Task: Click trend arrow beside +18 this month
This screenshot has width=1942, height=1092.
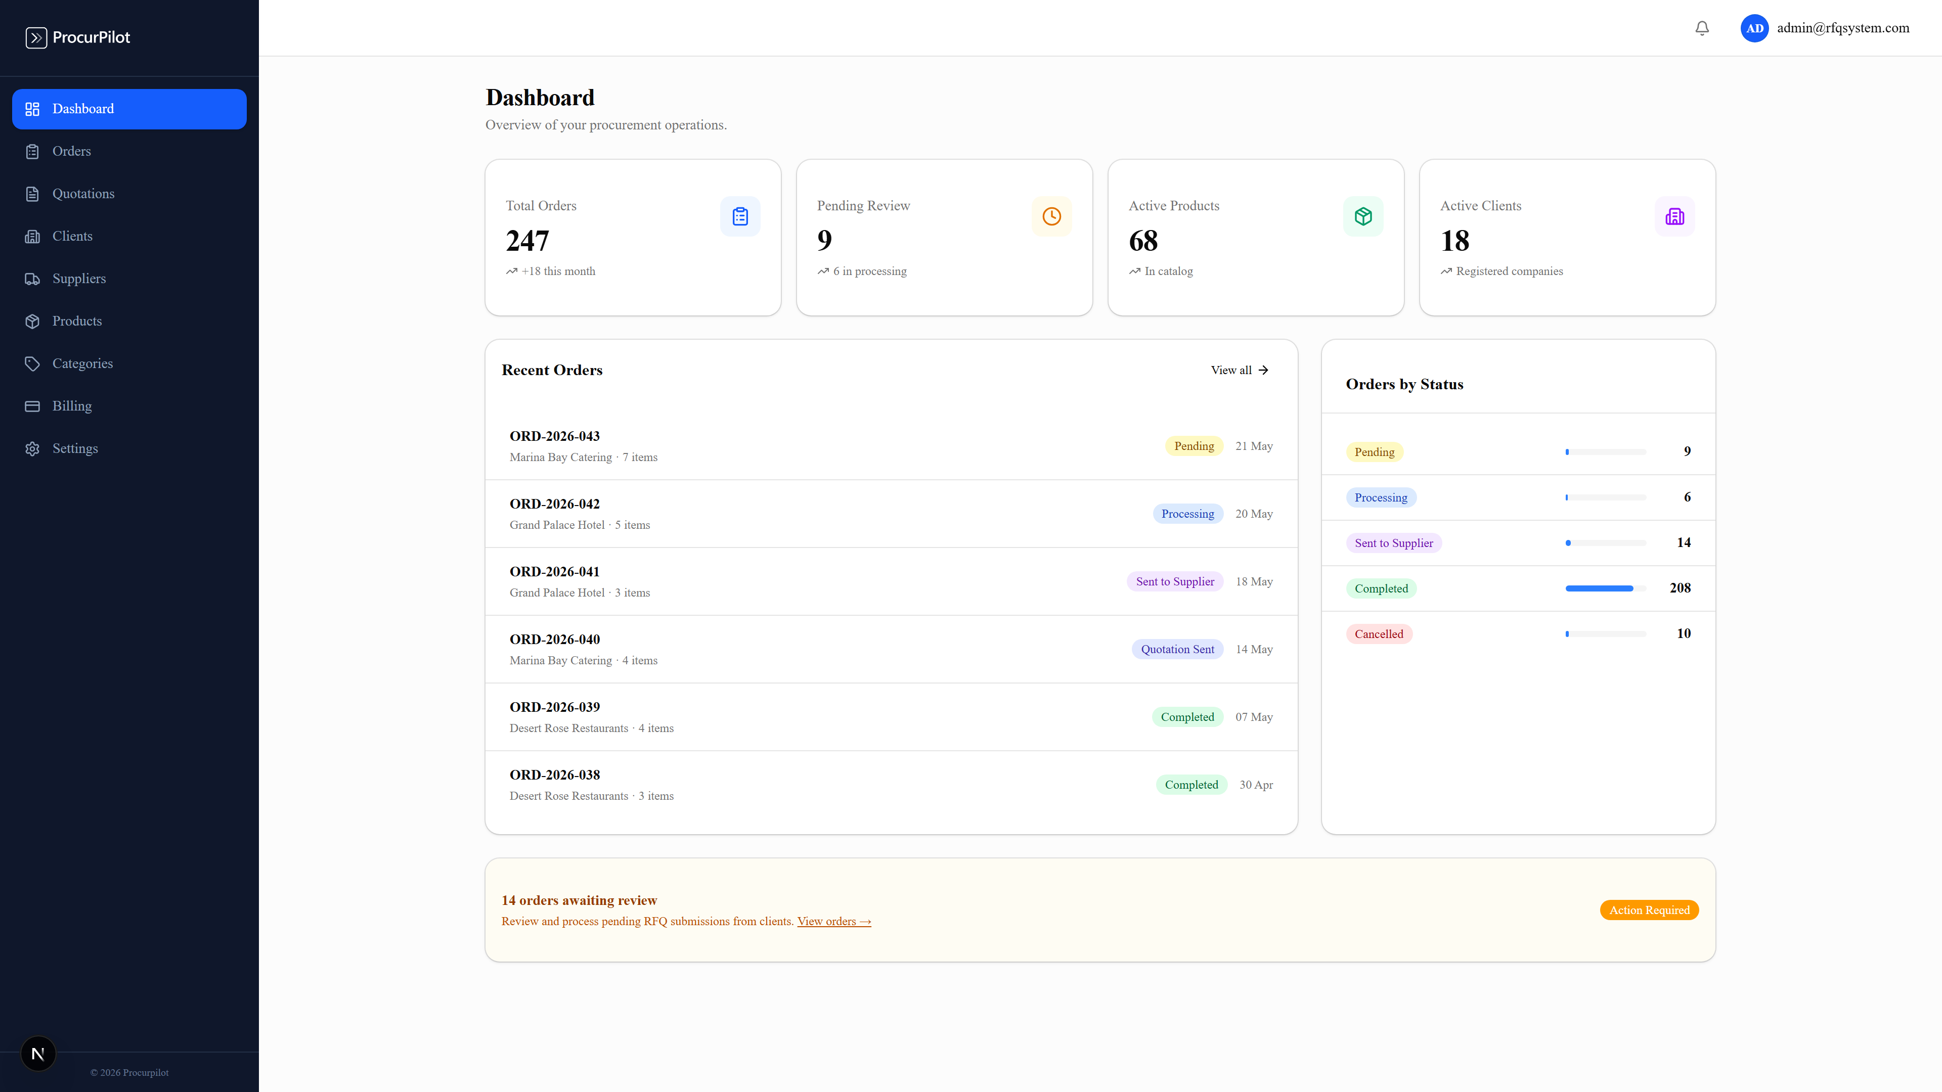Action: pyautogui.click(x=511, y=271)
